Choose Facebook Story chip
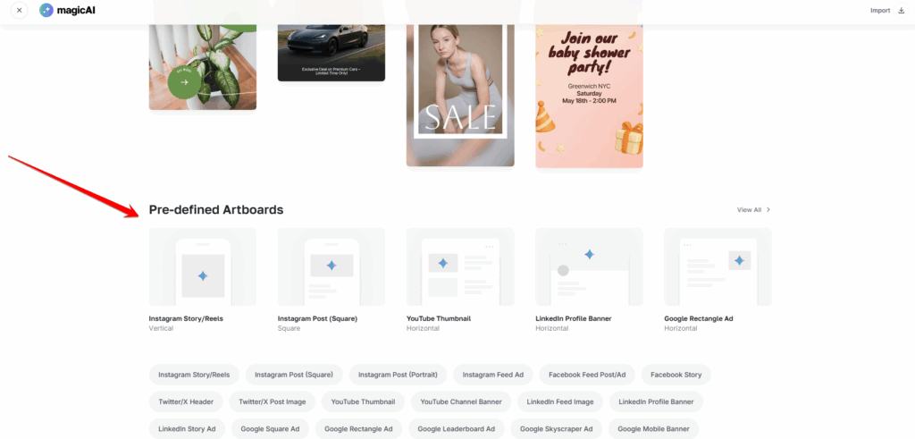 pyautogui.click(x=676, y=375)
